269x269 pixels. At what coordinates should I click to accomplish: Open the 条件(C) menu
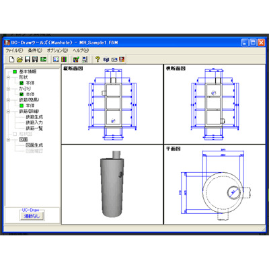[35, 50]
